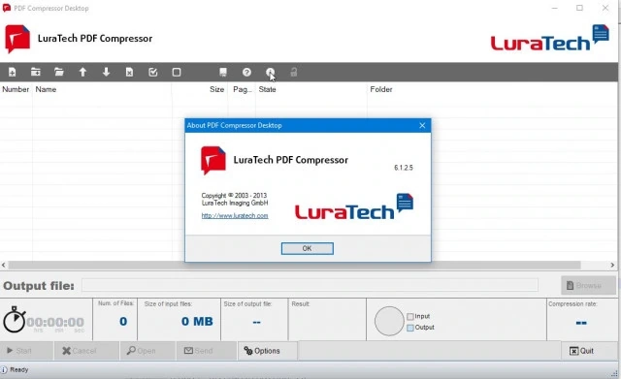Click the remove file toolbar icon
This screenshot has height=379, width=621.
tap(129, 72)
